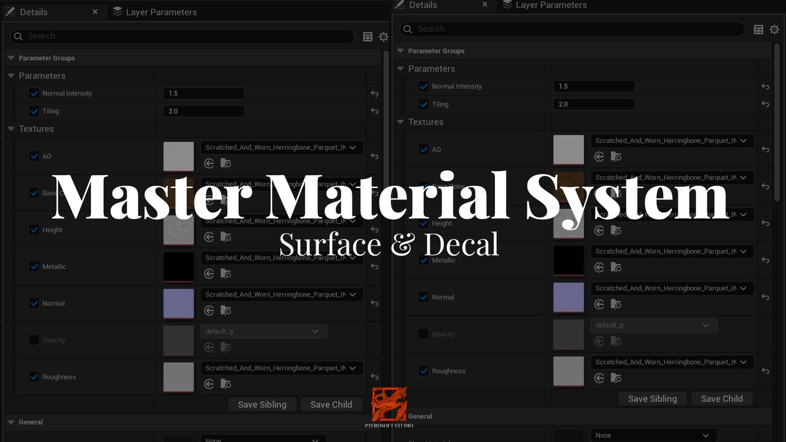Viewport: 786px width, 442px height.
Task: Click Normal browse-to-asset icon in right panel
Action: (616, 304)
